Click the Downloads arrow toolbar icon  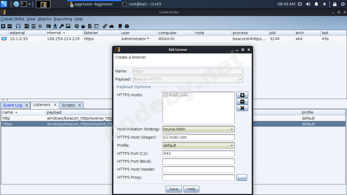pos(55,26)
